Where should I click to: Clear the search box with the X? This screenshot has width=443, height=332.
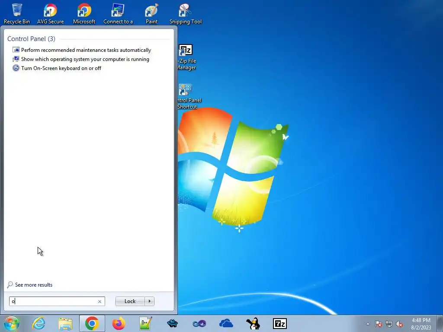coord(100,301)
